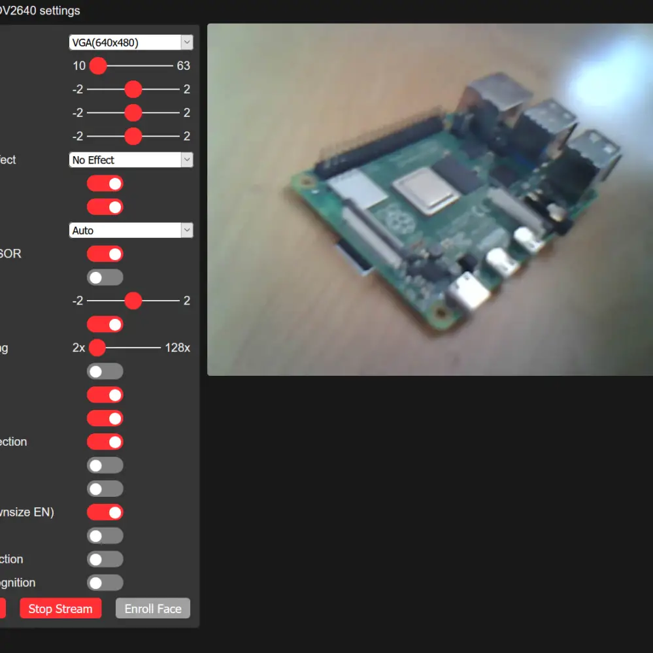653x653 pixels.
Task: Click the first -2 to 2 slider below quality
Action: click(133, 89)
